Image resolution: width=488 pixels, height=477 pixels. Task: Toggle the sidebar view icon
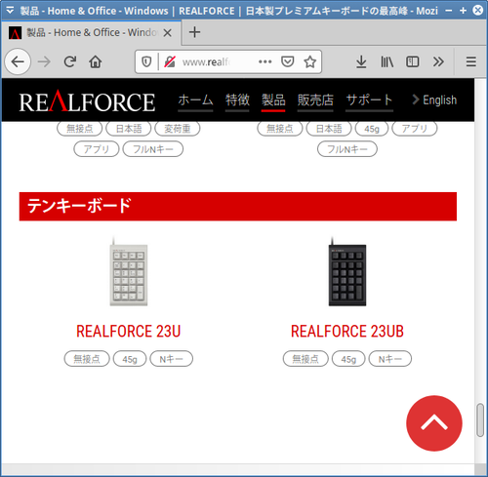[412, 61]
